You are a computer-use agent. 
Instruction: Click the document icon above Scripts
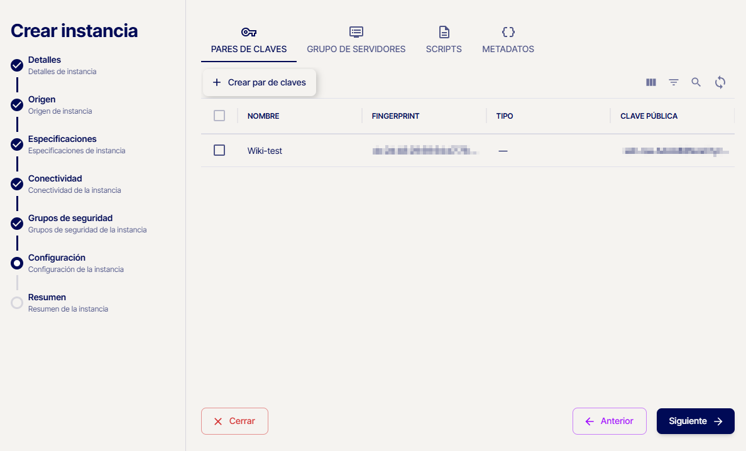pos(444,32)
